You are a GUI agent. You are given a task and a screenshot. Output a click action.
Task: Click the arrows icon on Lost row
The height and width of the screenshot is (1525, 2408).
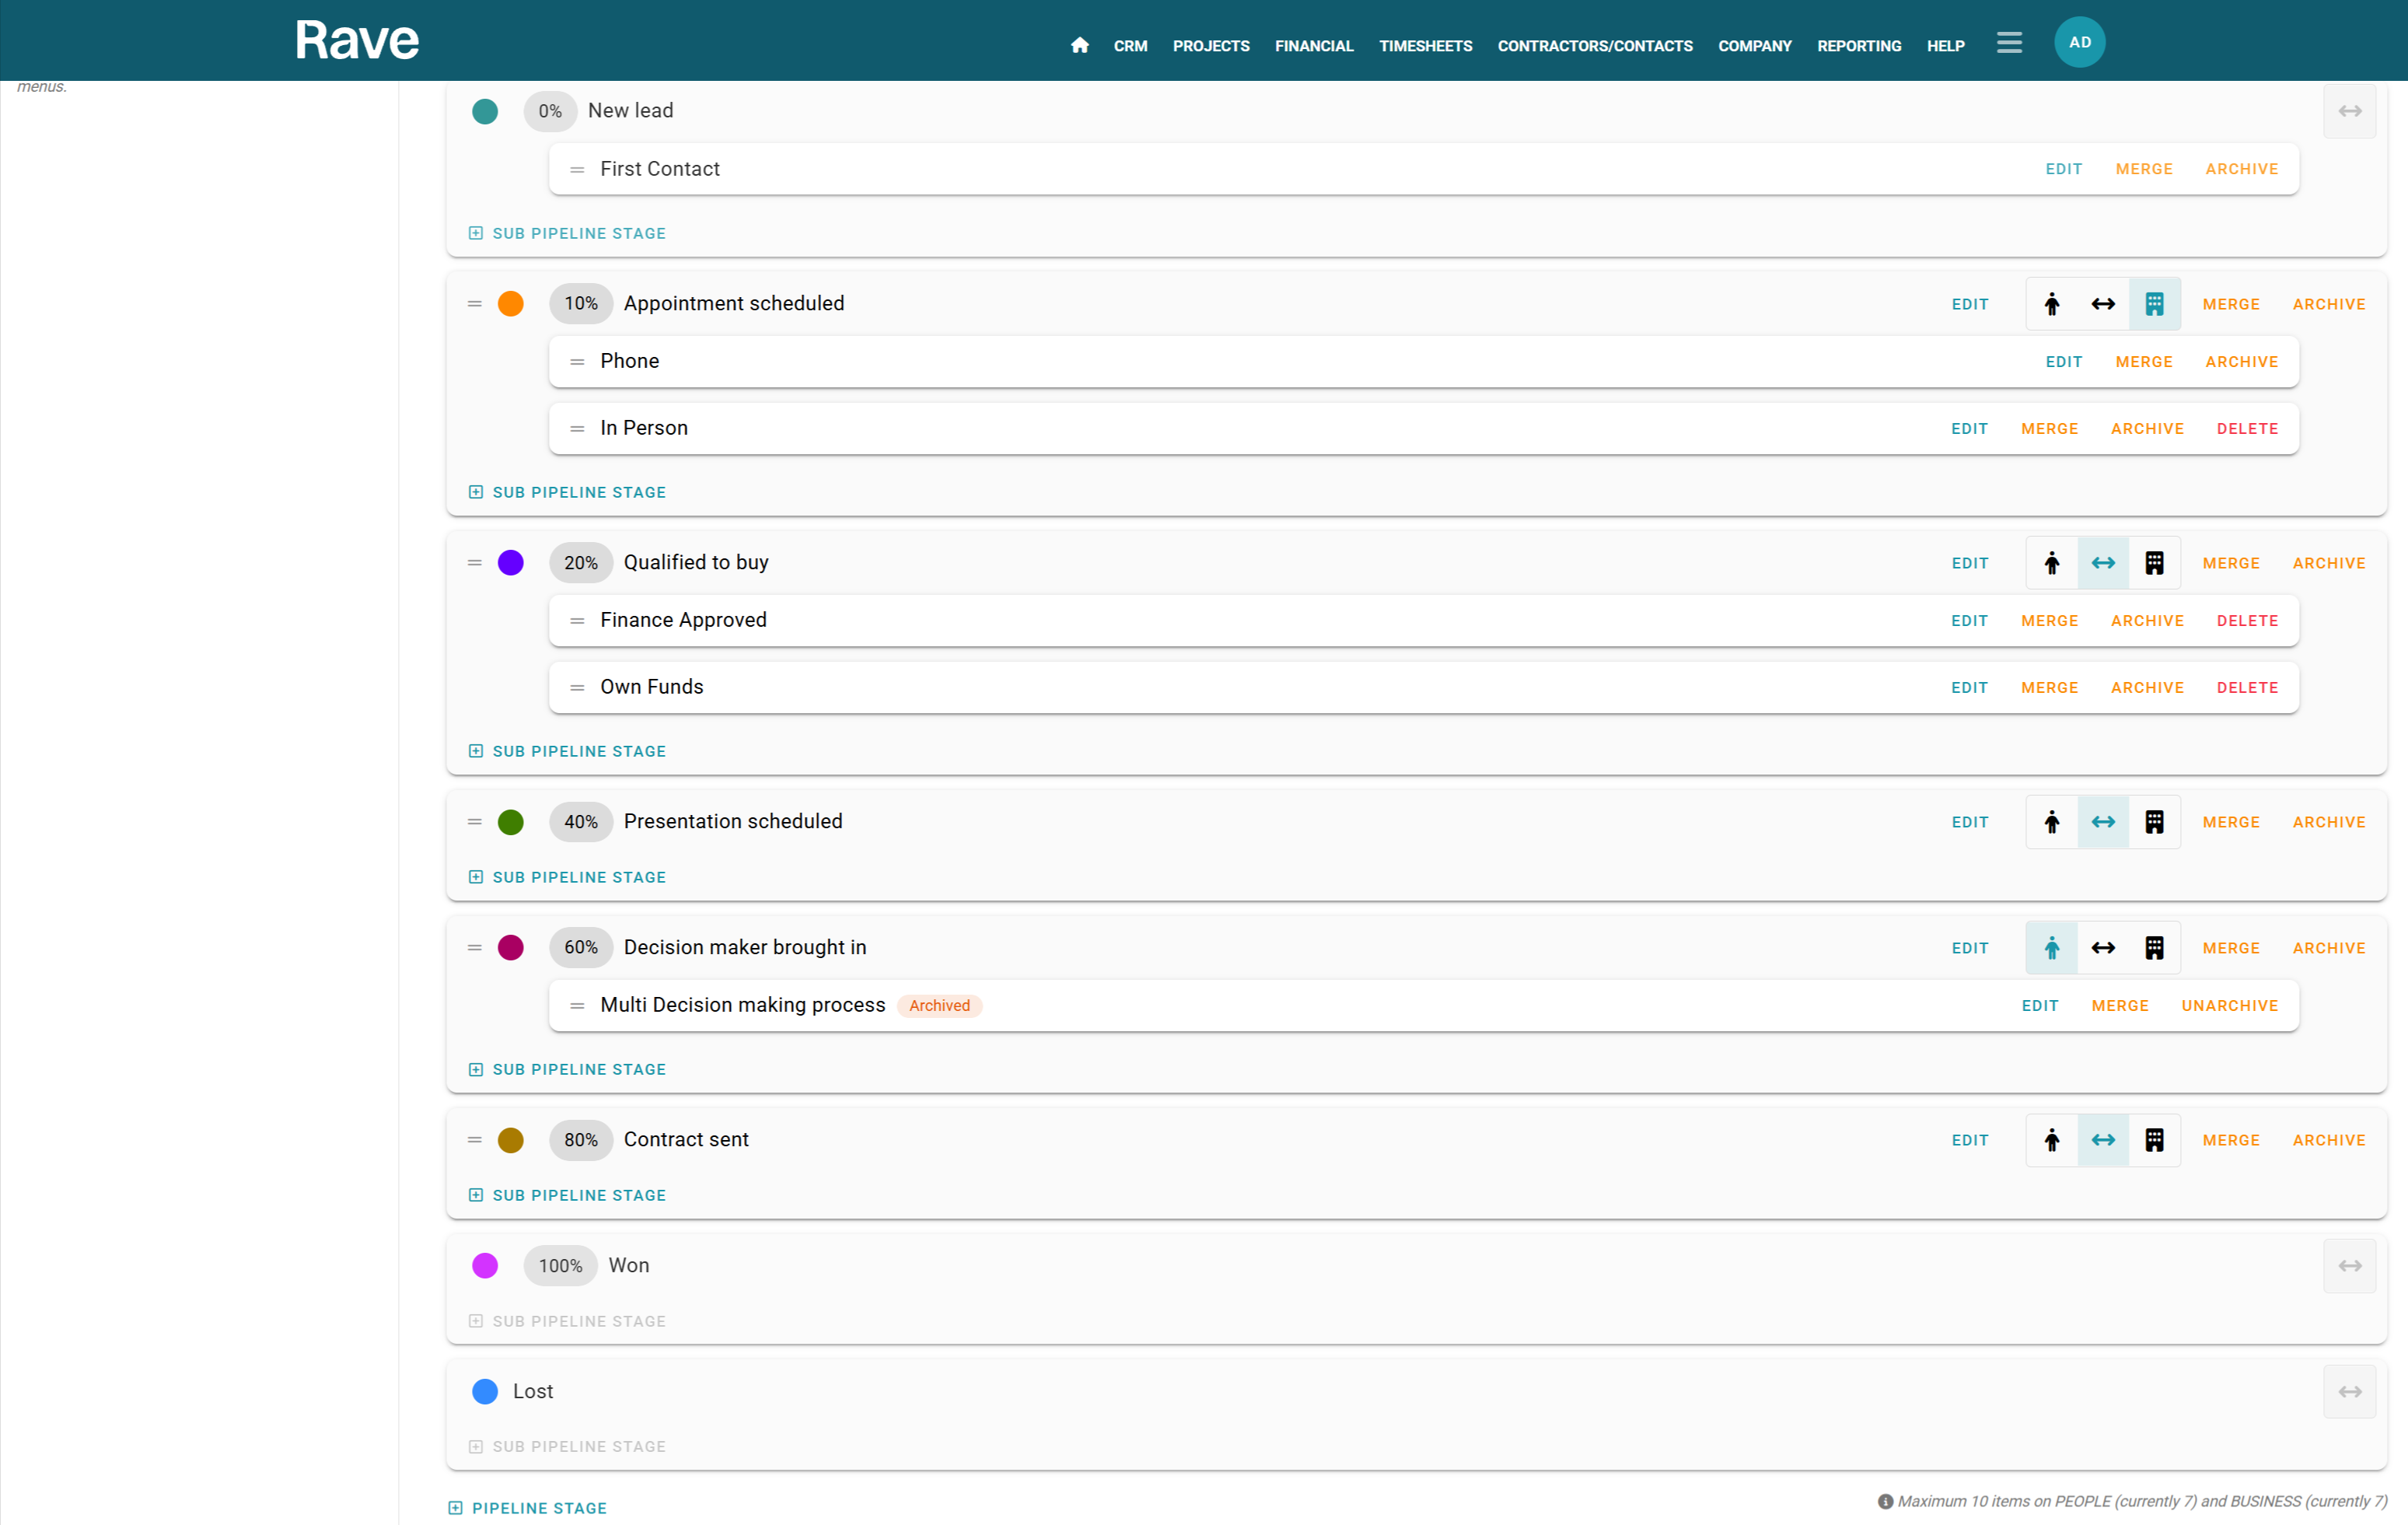(2350, 1392)
